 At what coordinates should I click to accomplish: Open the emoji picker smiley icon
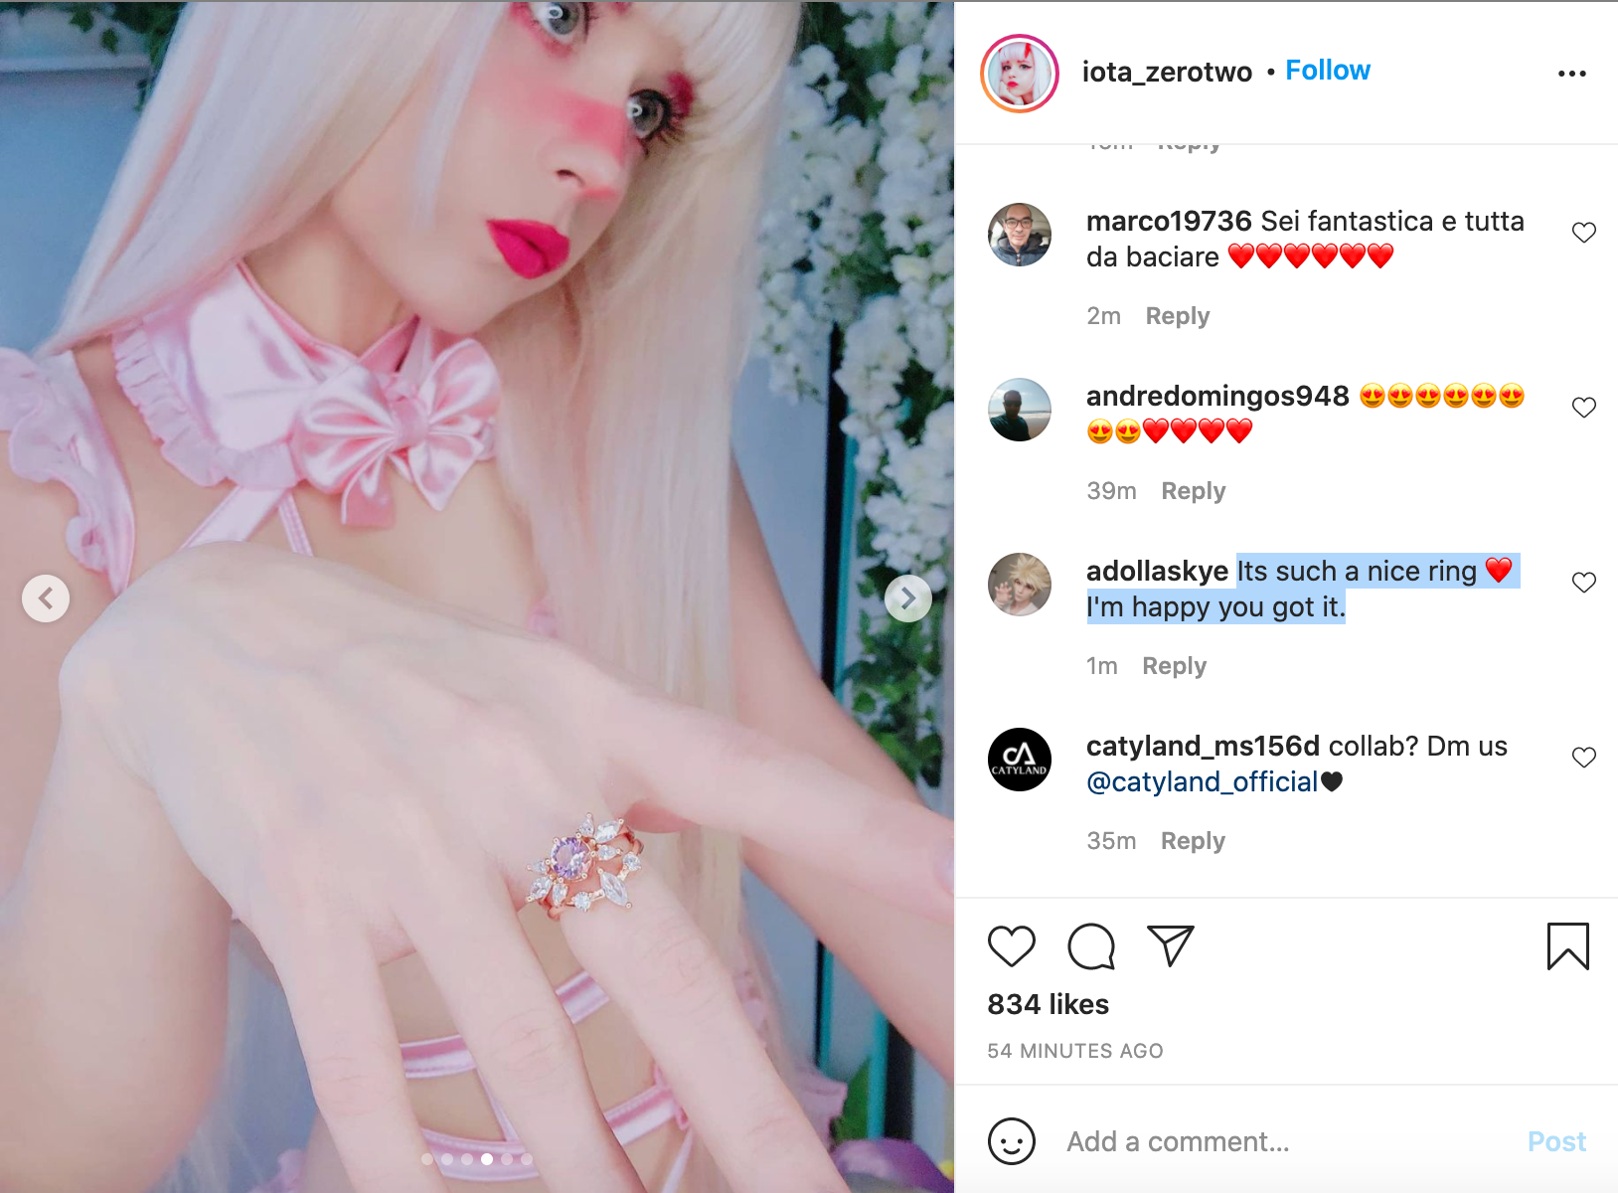(x=1012, y=1141)
